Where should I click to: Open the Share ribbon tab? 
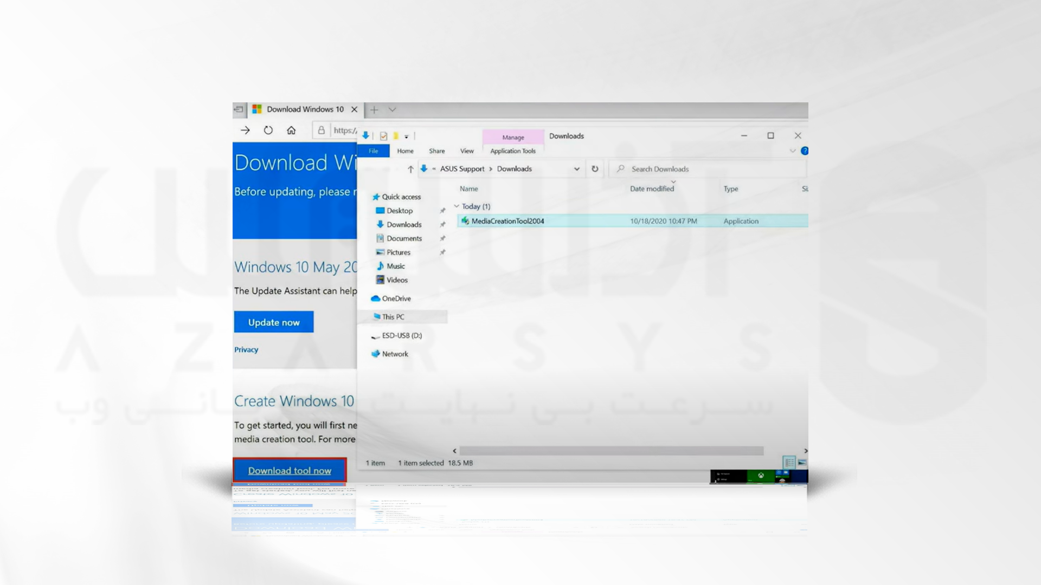pos(437,151)
